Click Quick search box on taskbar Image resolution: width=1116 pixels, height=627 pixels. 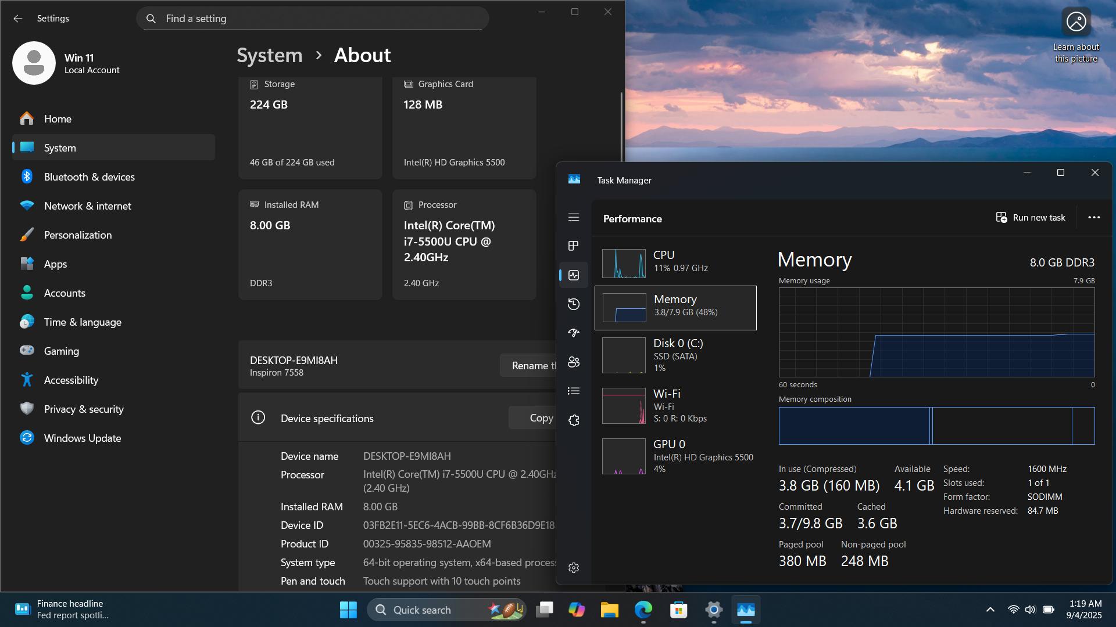click(x=446, y=610)
